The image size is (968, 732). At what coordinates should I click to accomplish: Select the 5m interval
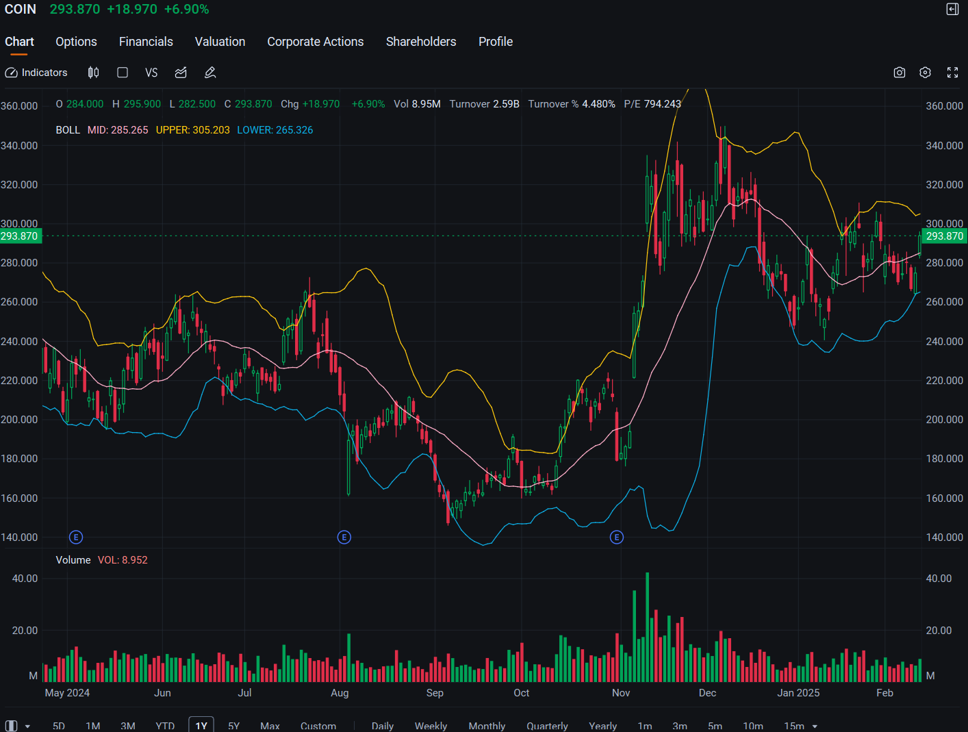coord(715,726)
